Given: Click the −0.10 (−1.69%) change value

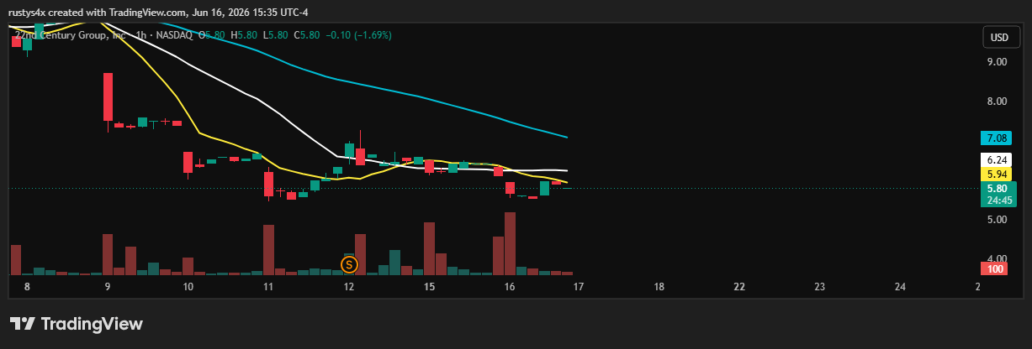Looking at the screenshot, I should pyautogui.click(x=361, y=35).
